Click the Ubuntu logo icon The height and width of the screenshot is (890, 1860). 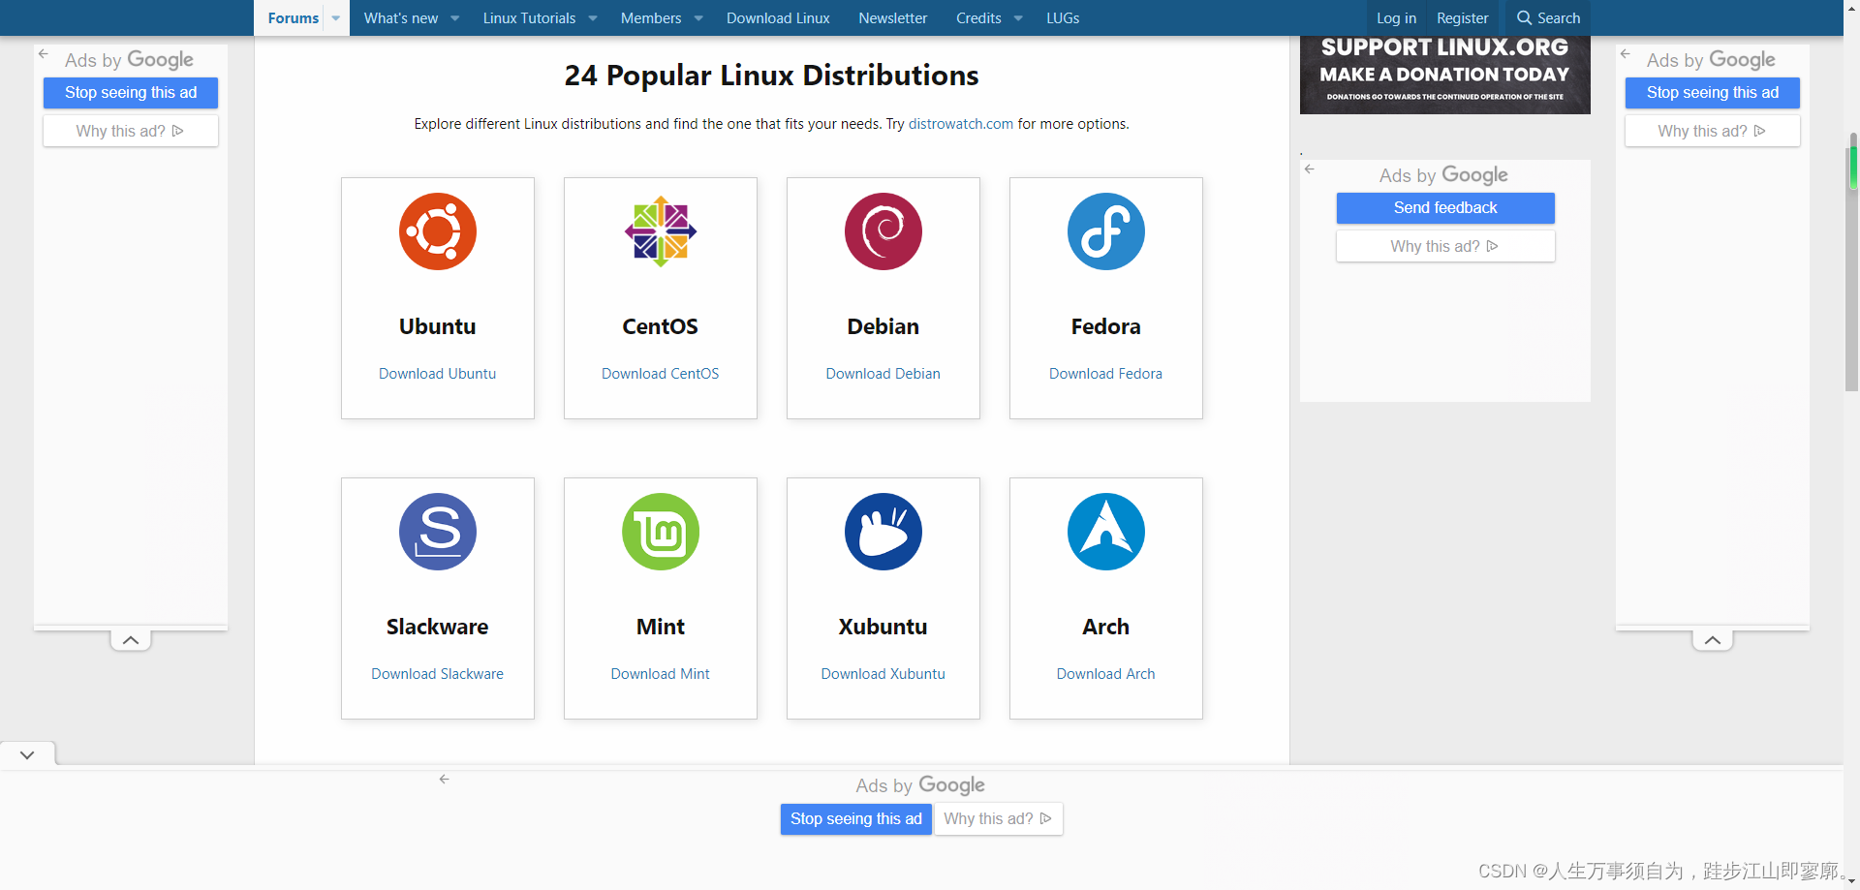437,231
